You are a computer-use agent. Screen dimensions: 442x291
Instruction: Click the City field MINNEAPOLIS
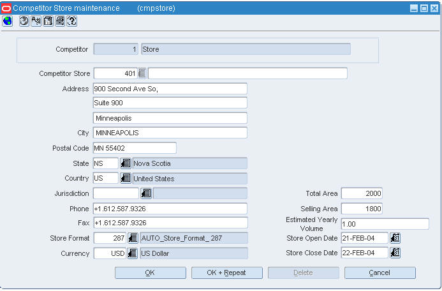(x=170, y=133)
